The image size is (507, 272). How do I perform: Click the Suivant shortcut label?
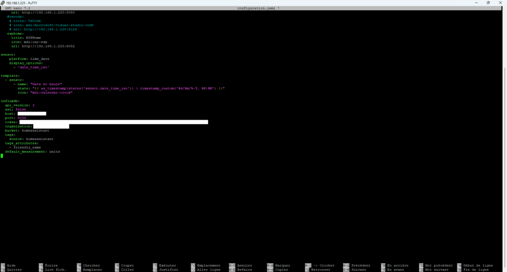click(x=359, y=270)
